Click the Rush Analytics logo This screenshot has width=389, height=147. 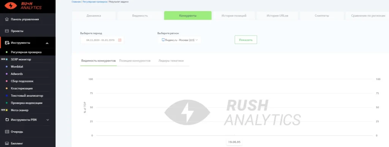coord(23,6)
